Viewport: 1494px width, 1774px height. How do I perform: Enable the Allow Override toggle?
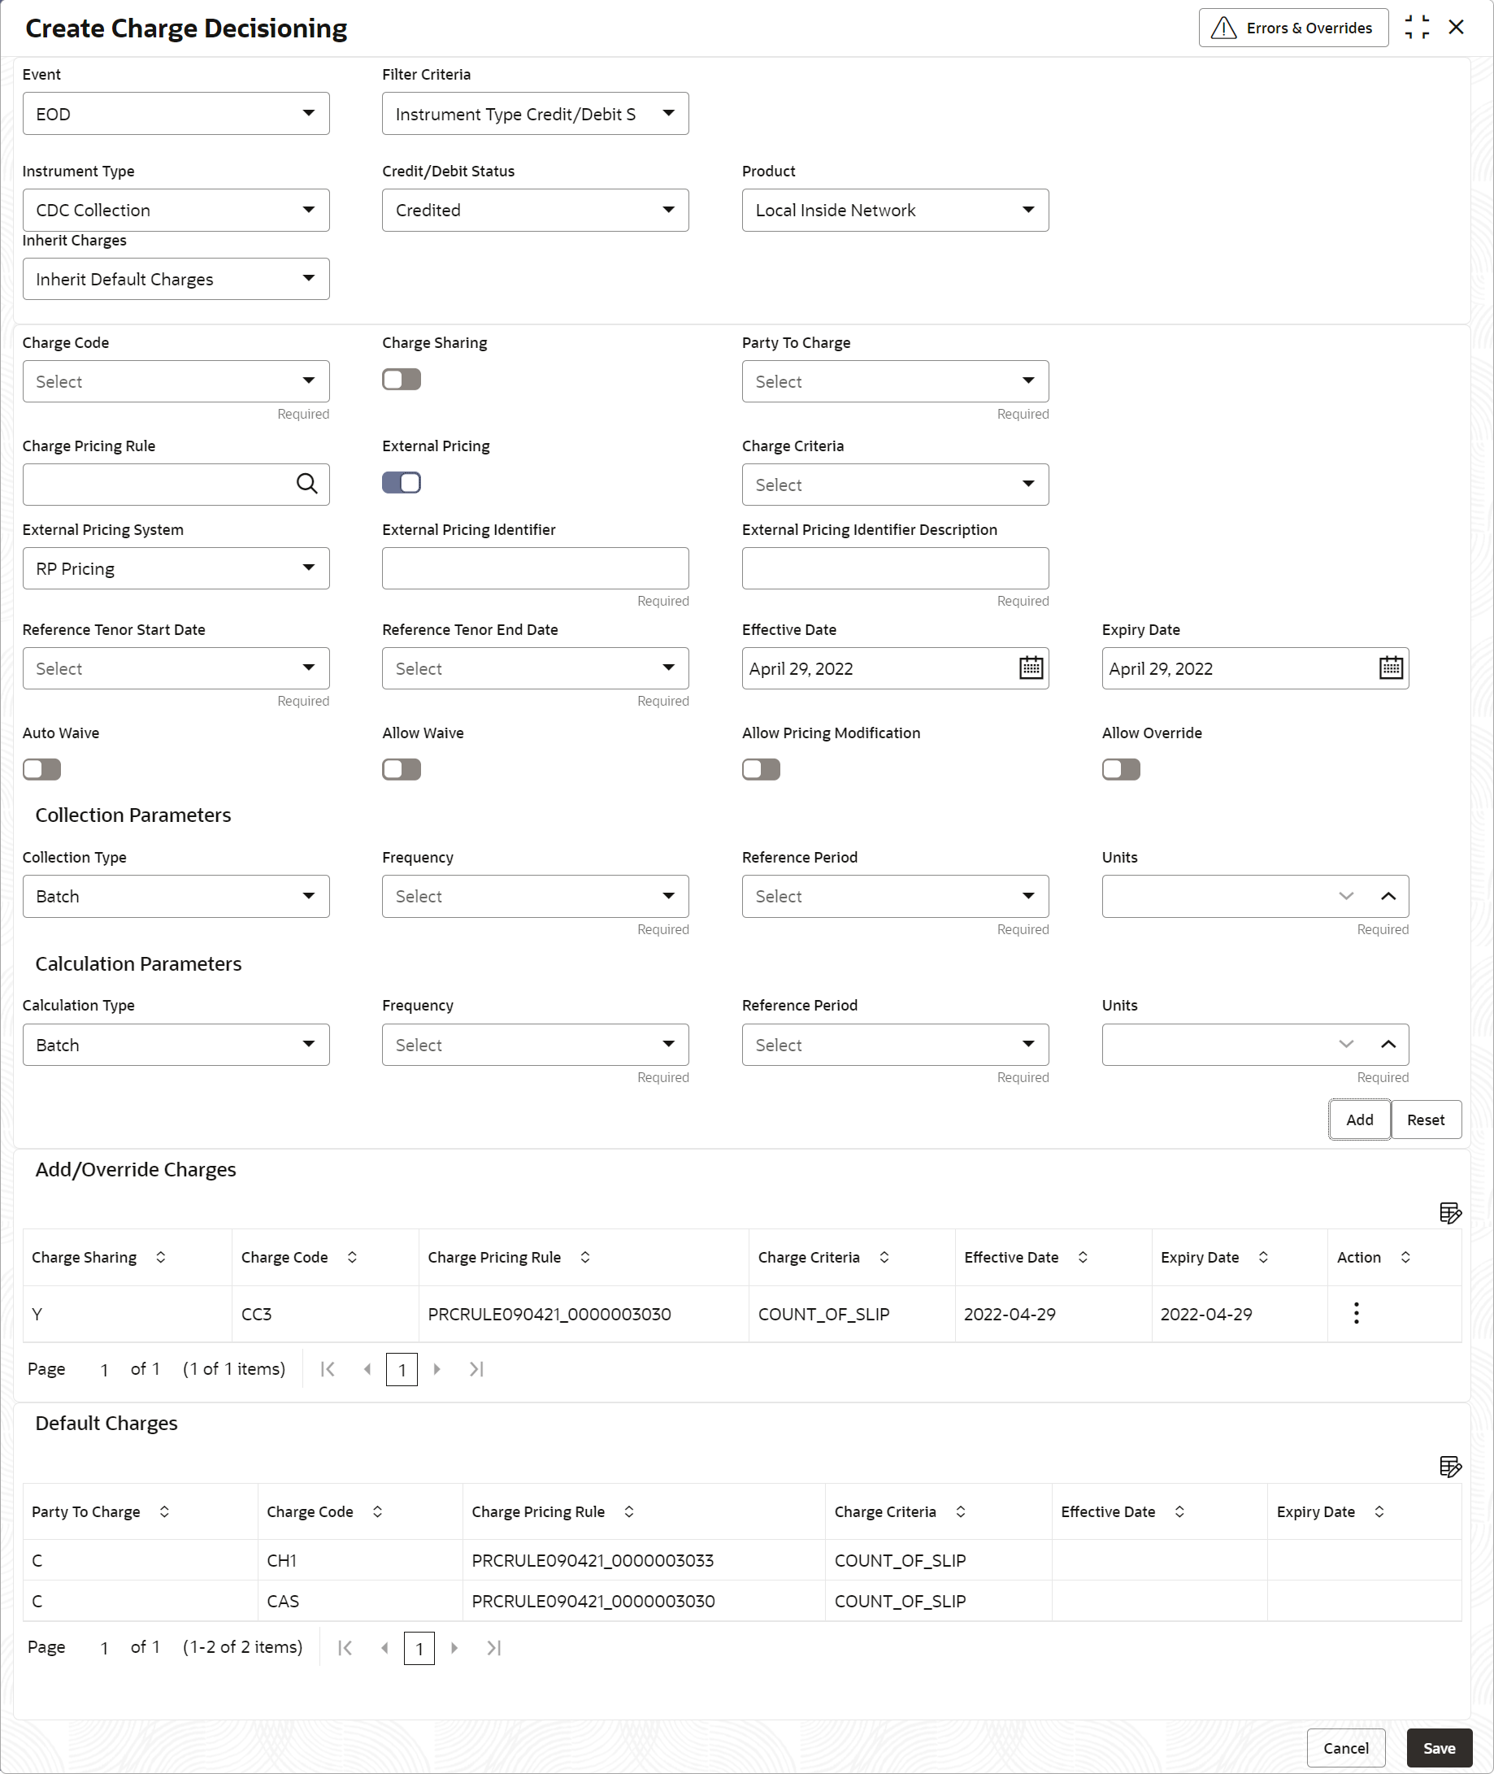pos(1120,769)
